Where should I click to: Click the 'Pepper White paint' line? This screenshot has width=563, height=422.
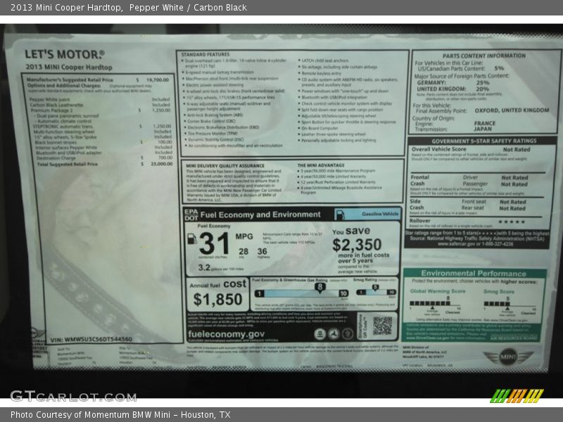[50, 99]
